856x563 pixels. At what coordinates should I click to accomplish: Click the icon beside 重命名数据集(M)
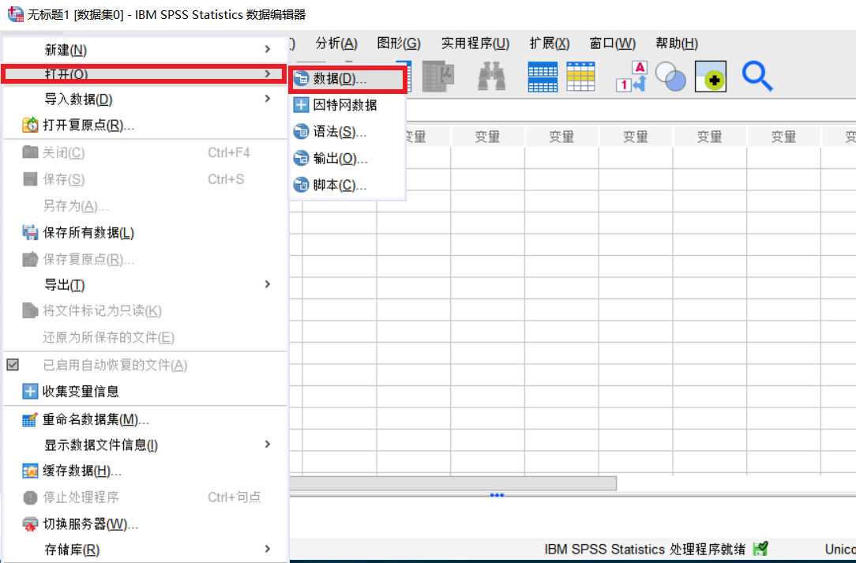point(30,419)
